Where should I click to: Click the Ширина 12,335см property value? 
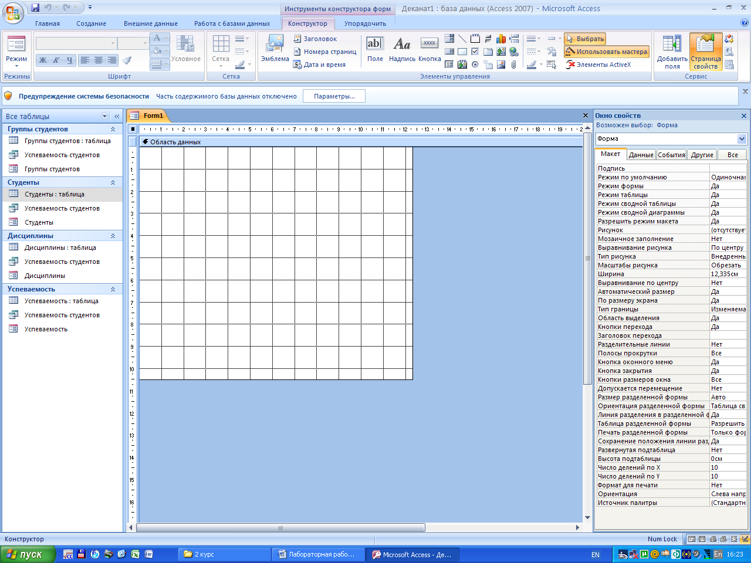[728, 274]
